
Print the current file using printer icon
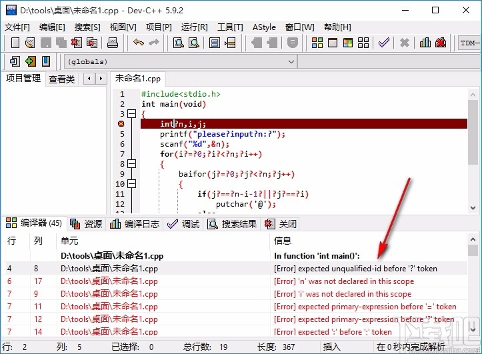[113, 43]
